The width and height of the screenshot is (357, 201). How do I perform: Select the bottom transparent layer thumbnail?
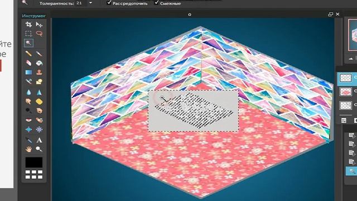click(345, 106)
